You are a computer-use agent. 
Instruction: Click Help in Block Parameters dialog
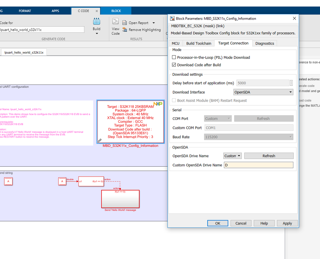tap(264, 223)
